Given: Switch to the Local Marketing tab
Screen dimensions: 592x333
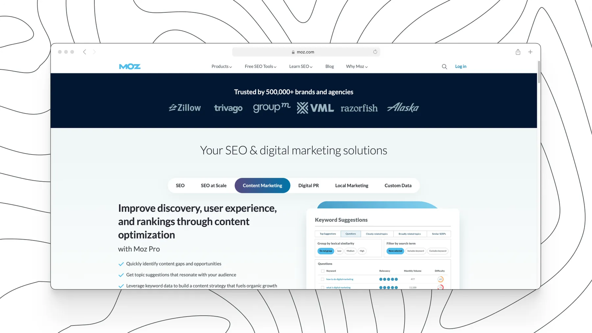Looking at the screenshot, I should [352, 185].
